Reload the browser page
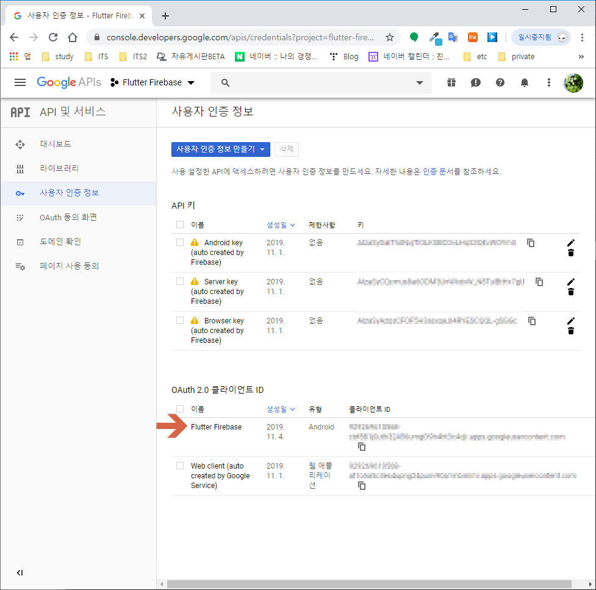The height and width of the screenshot is (590, 596). coord(53,37)
